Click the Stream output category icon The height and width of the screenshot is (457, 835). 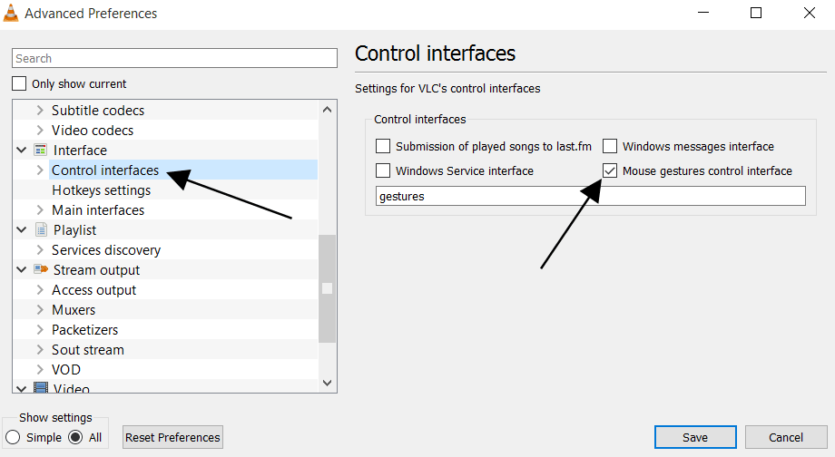pos(41,270)
